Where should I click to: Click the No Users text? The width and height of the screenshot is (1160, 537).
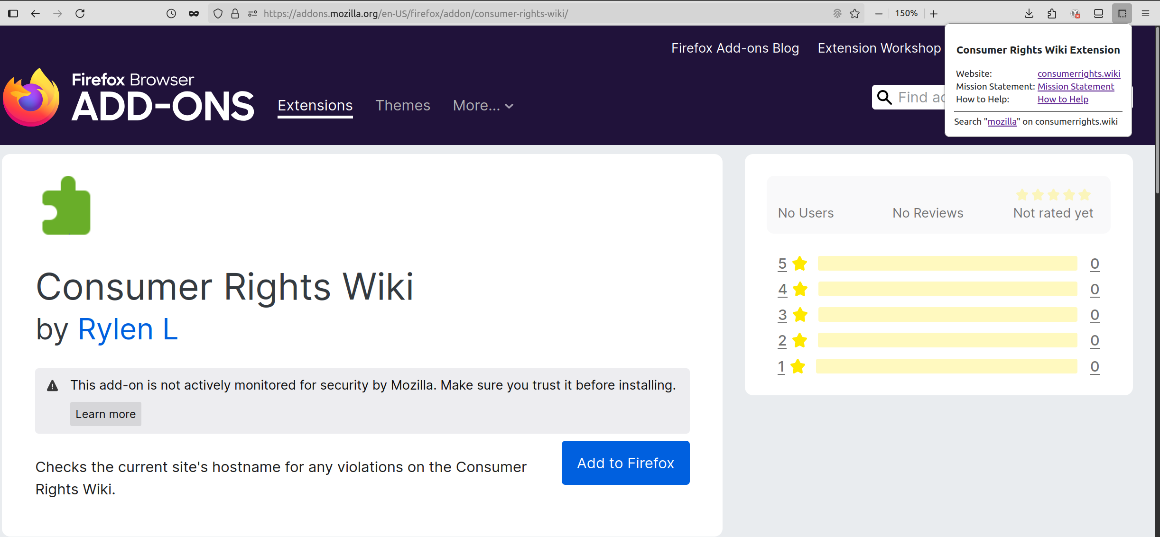806,213
